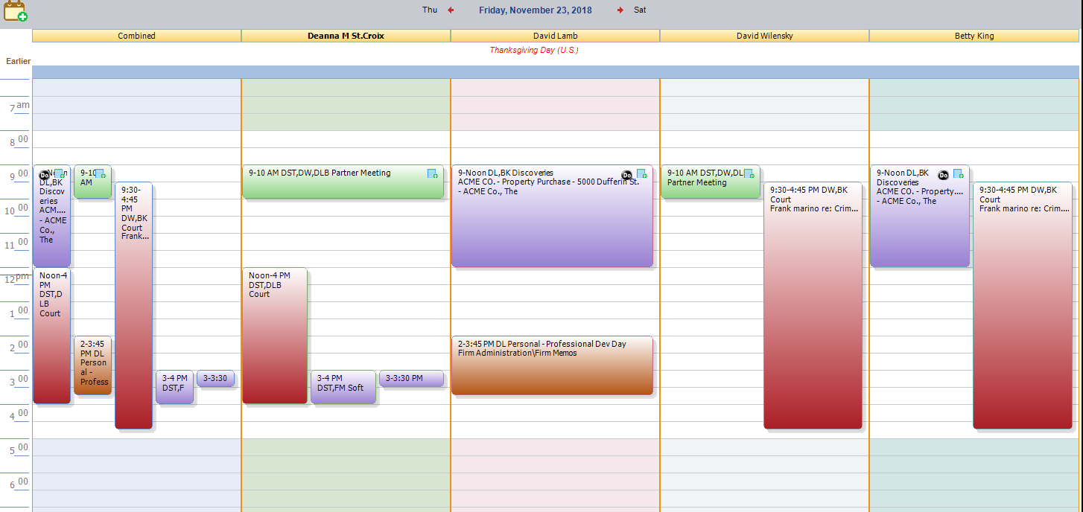This screenshot has width=1083, height=512.
Task: Click the Friday, November 23, 2018 date
Action: pos(535,10)
